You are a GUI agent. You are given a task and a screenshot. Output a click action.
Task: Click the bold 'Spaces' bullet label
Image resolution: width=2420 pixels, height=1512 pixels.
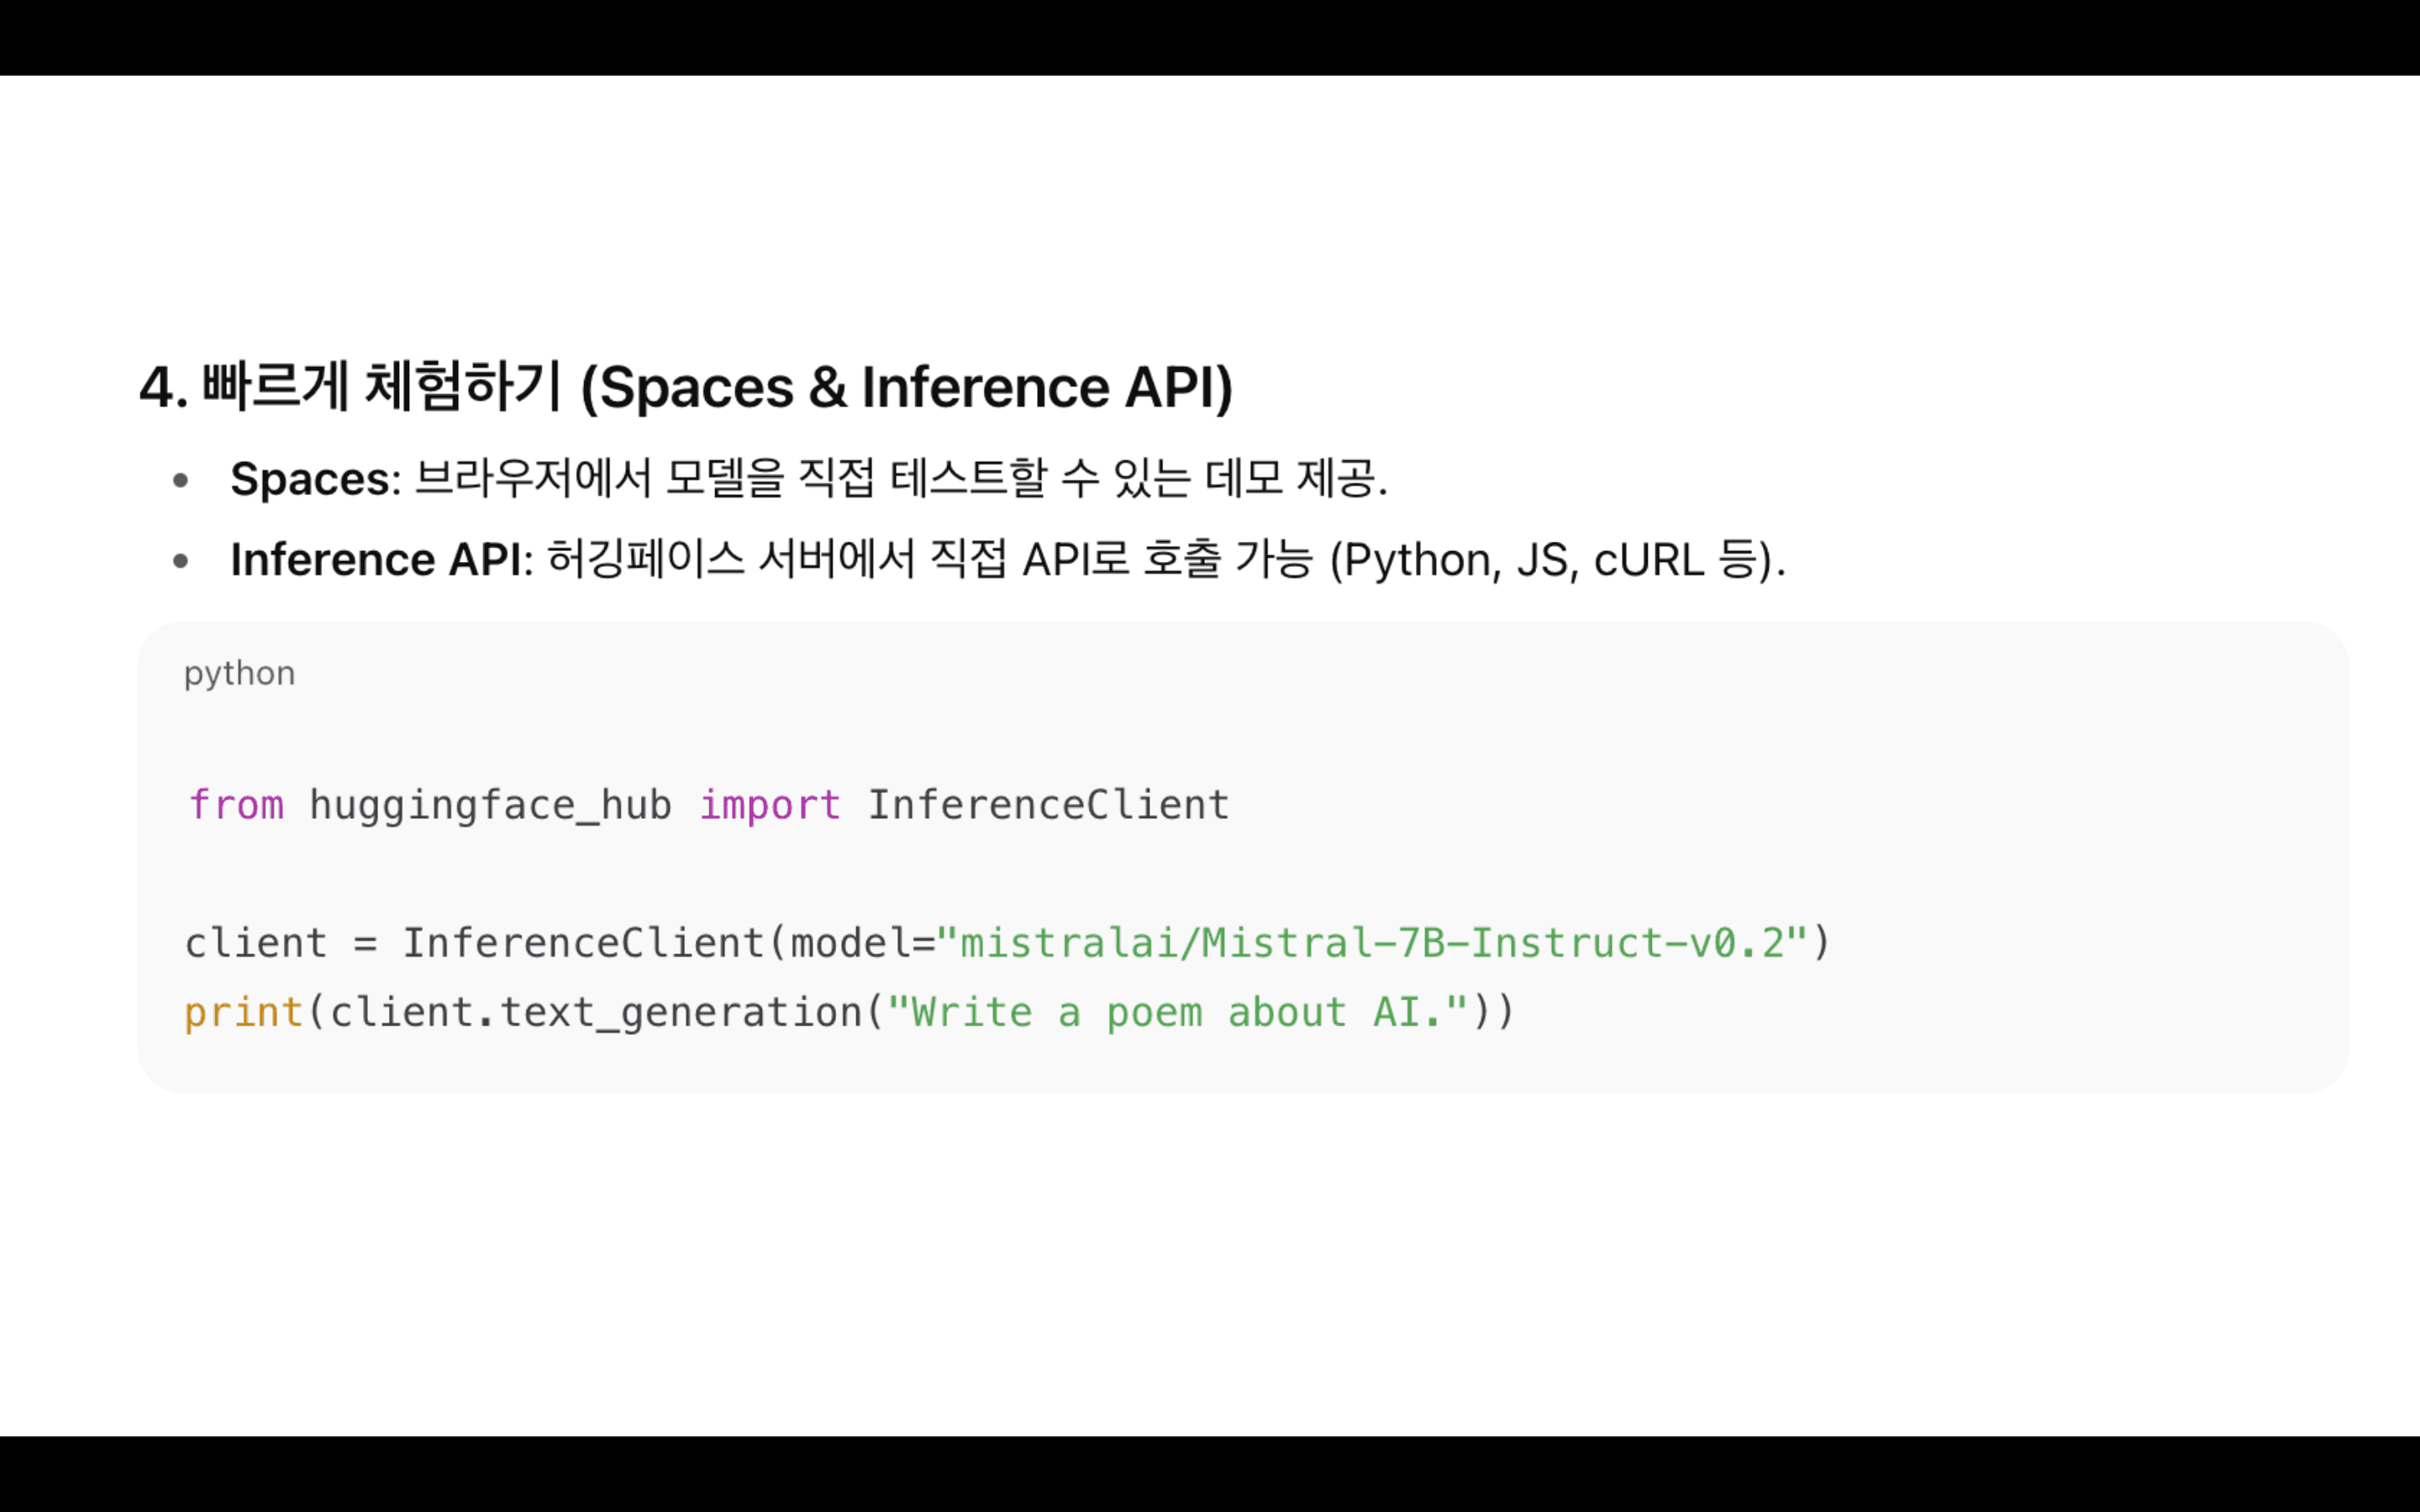309,479
